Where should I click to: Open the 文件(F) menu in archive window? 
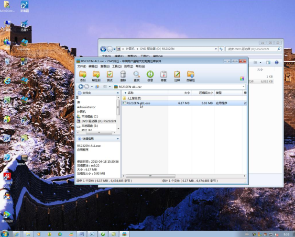tap(82, 67)
